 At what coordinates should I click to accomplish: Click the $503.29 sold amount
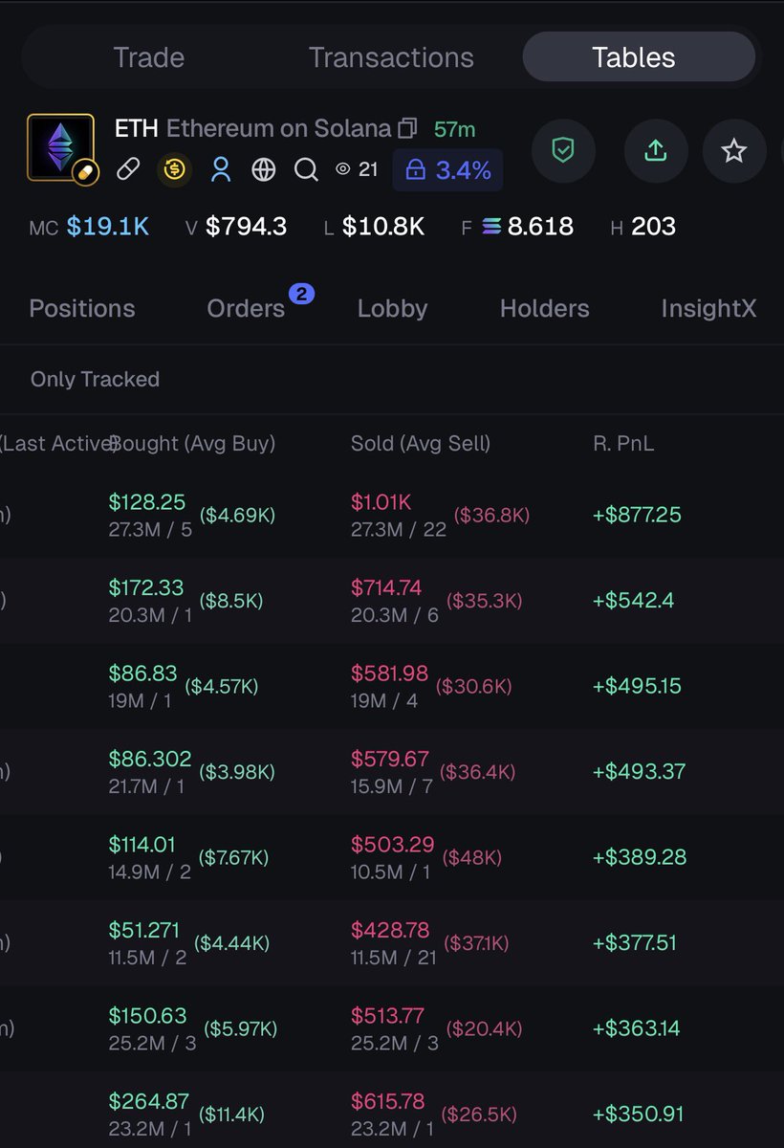click(392, 844)
